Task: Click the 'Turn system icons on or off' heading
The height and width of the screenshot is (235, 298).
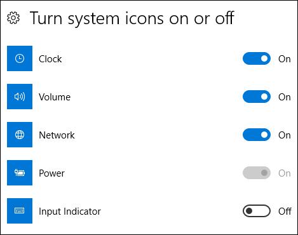Action: (132, 18)
